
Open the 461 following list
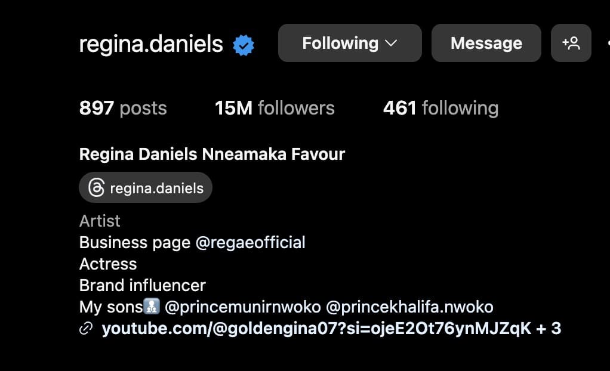coord(440,108)
